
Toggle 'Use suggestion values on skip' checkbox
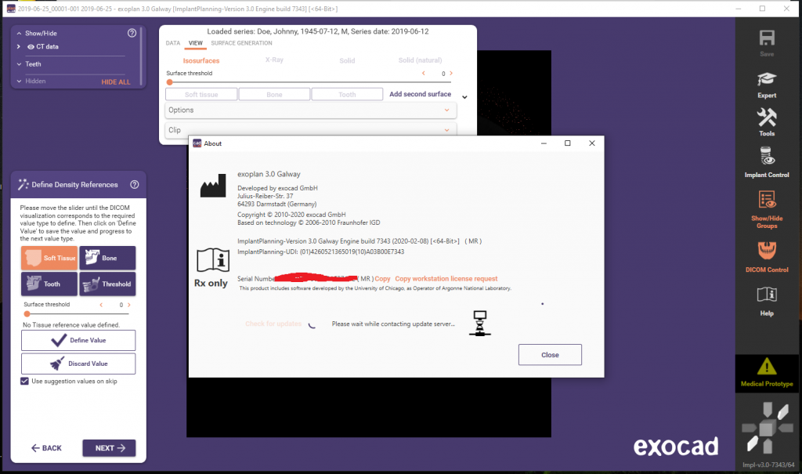(x=25, y=381)
